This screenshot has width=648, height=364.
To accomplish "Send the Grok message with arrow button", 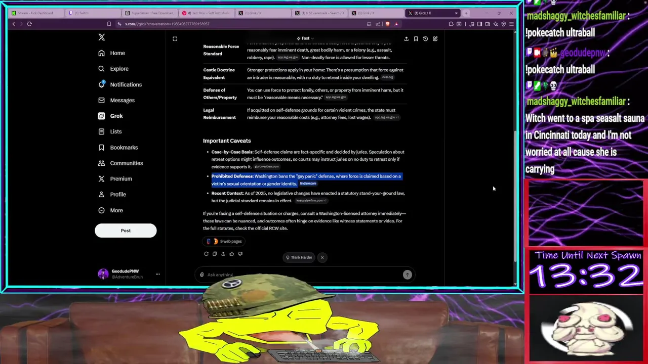I will click(x=408, y=275).
